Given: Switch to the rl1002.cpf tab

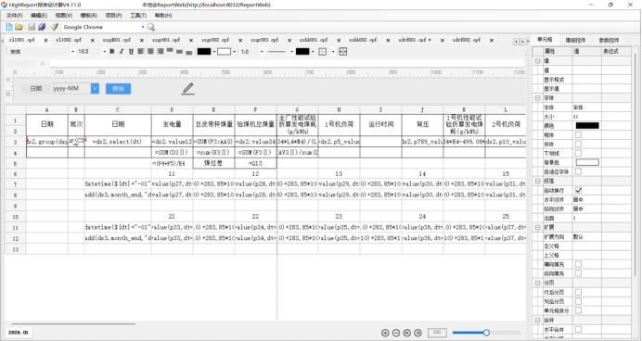Looking at the screenshot, I should pos(69,40).
